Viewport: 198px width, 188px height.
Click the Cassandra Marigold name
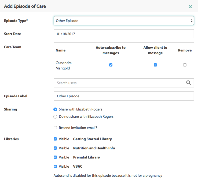tap(64, 65)
